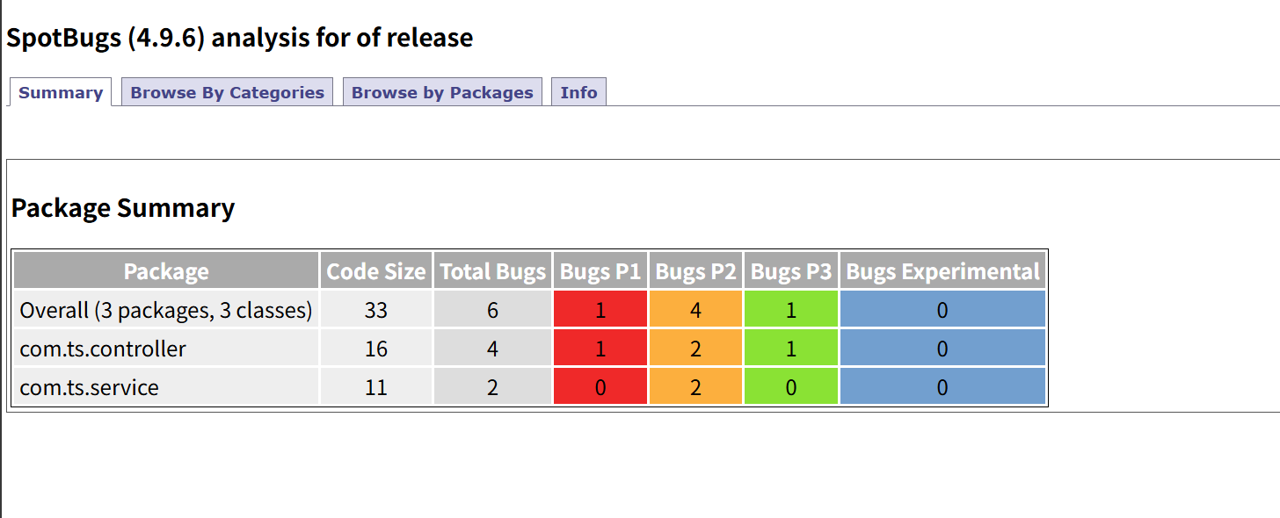Click com.ts.service code size 11
Viewport: 1280px width, 518px height.
click(376, 386)
